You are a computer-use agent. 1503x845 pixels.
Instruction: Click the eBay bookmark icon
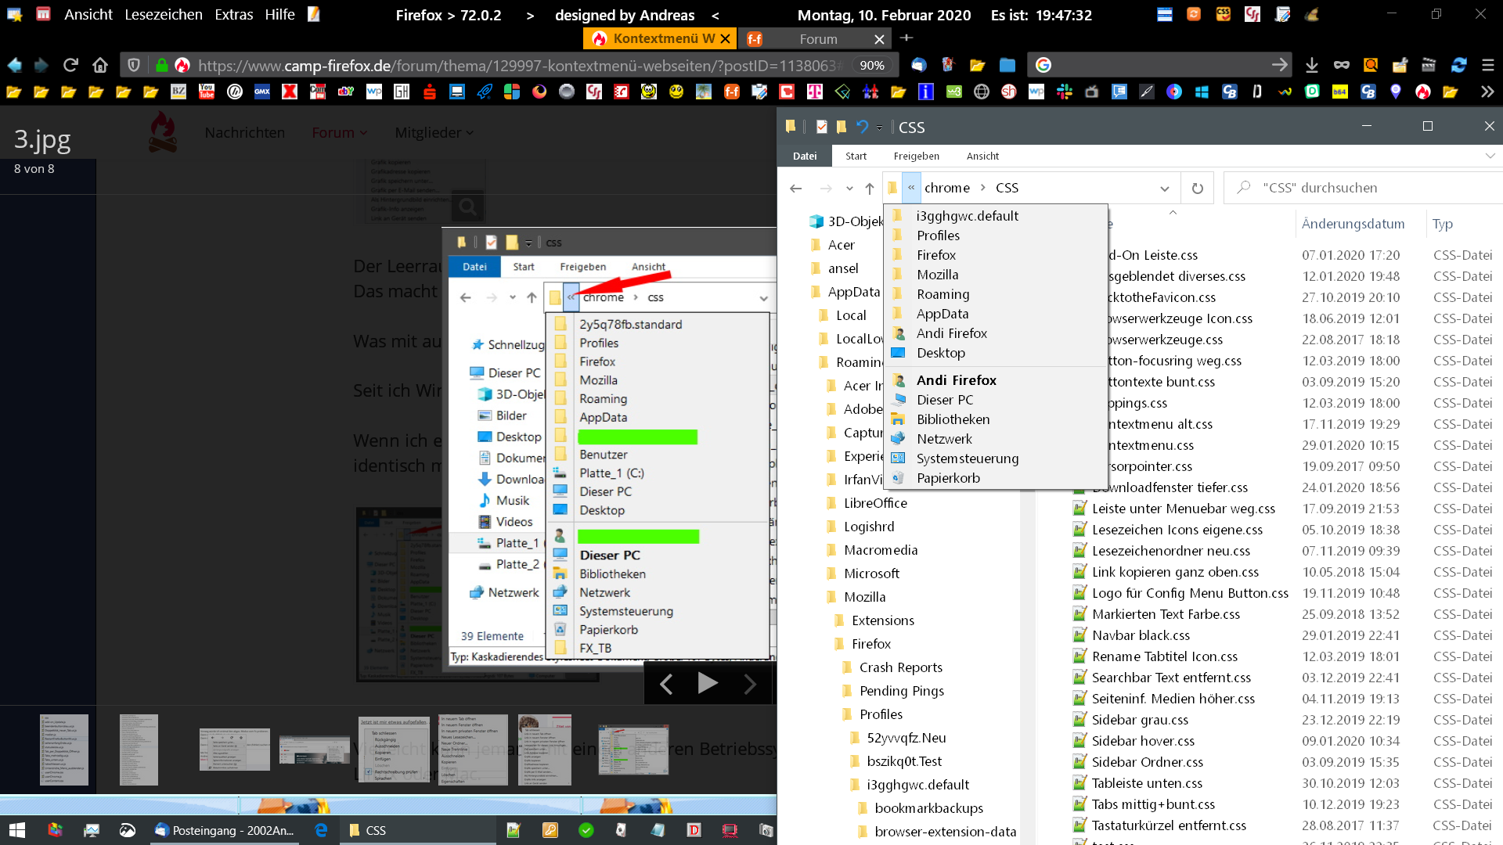point(345,92)
